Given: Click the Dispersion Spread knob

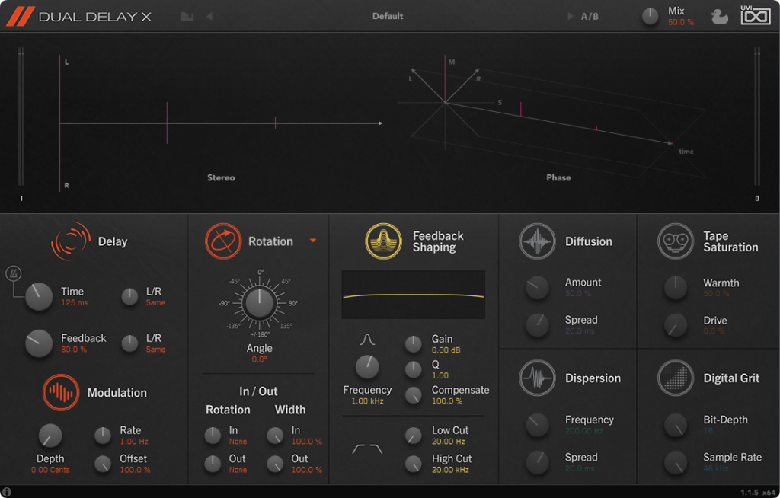Looking at the screenshot, I should [x=537, y=462].
